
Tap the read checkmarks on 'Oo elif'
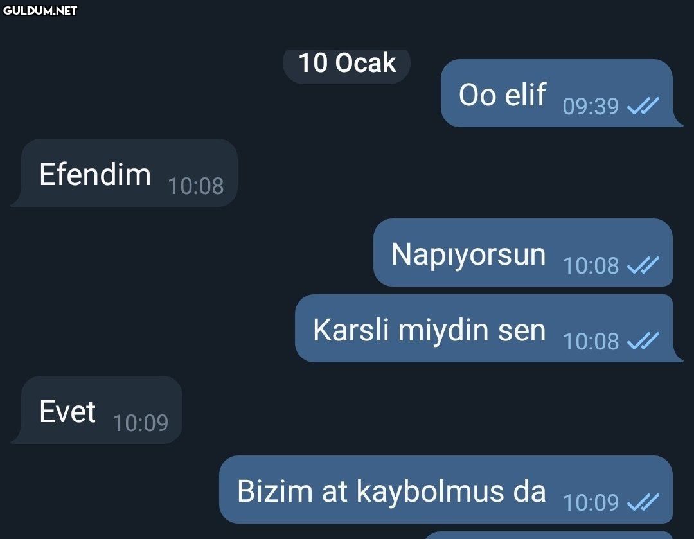click(x=643, y=106)
